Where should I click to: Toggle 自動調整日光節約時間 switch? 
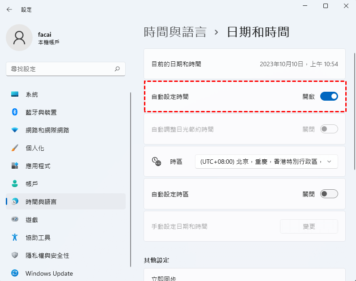[329, 129]
